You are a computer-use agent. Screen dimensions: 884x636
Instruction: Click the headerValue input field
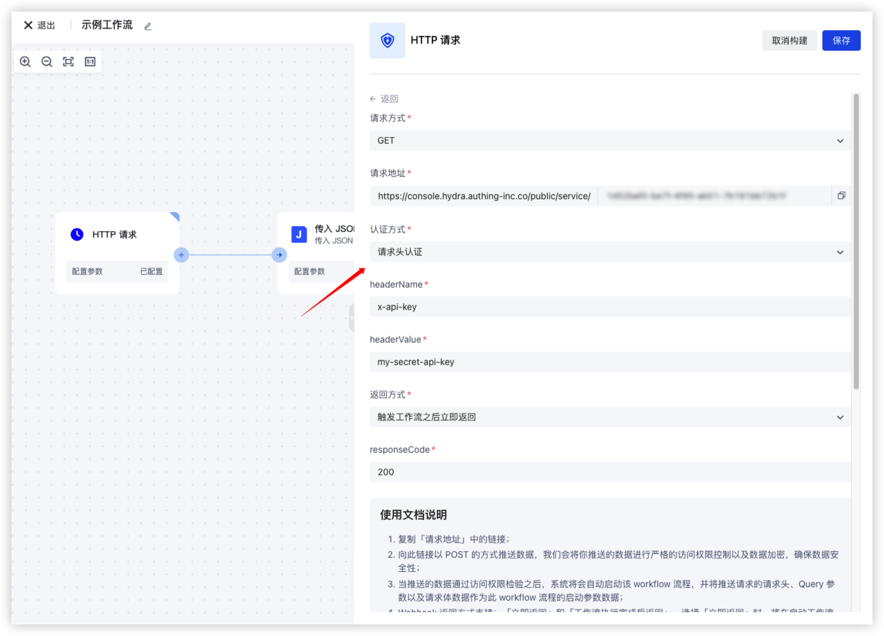(x=610, y=362)
